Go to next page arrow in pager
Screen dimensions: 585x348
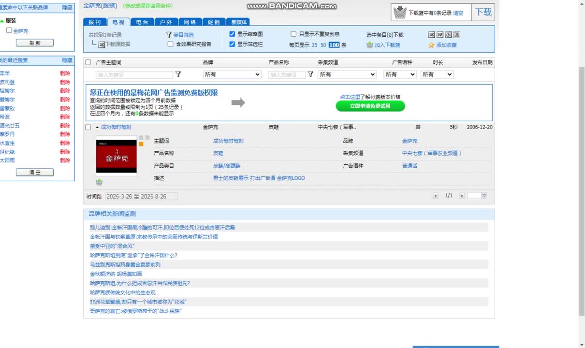(462, 196)
